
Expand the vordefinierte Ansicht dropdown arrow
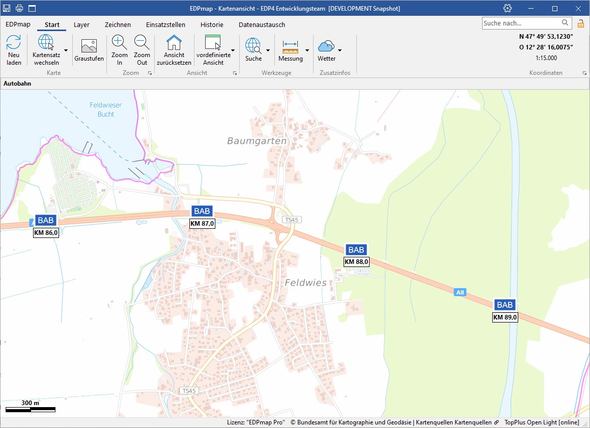click(x=233, y=50)
